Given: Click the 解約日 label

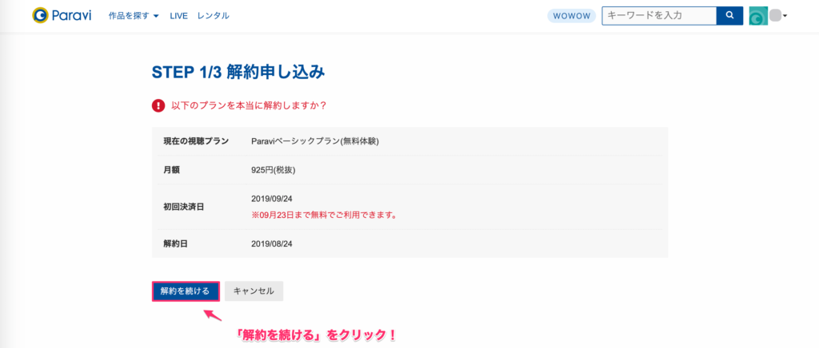Looking at the screenshot, I should click(175, 243).
